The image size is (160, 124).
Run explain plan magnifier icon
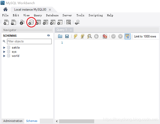(x=89, y=36)
